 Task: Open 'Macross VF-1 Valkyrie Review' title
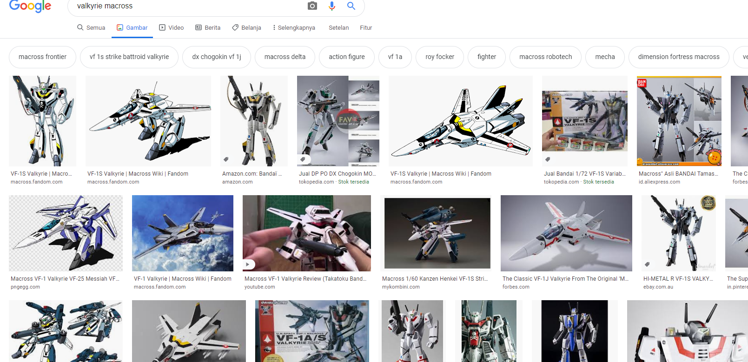coord(305,279)
